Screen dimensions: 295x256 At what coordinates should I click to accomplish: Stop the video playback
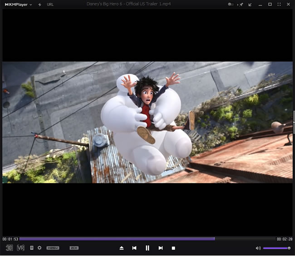173,248
